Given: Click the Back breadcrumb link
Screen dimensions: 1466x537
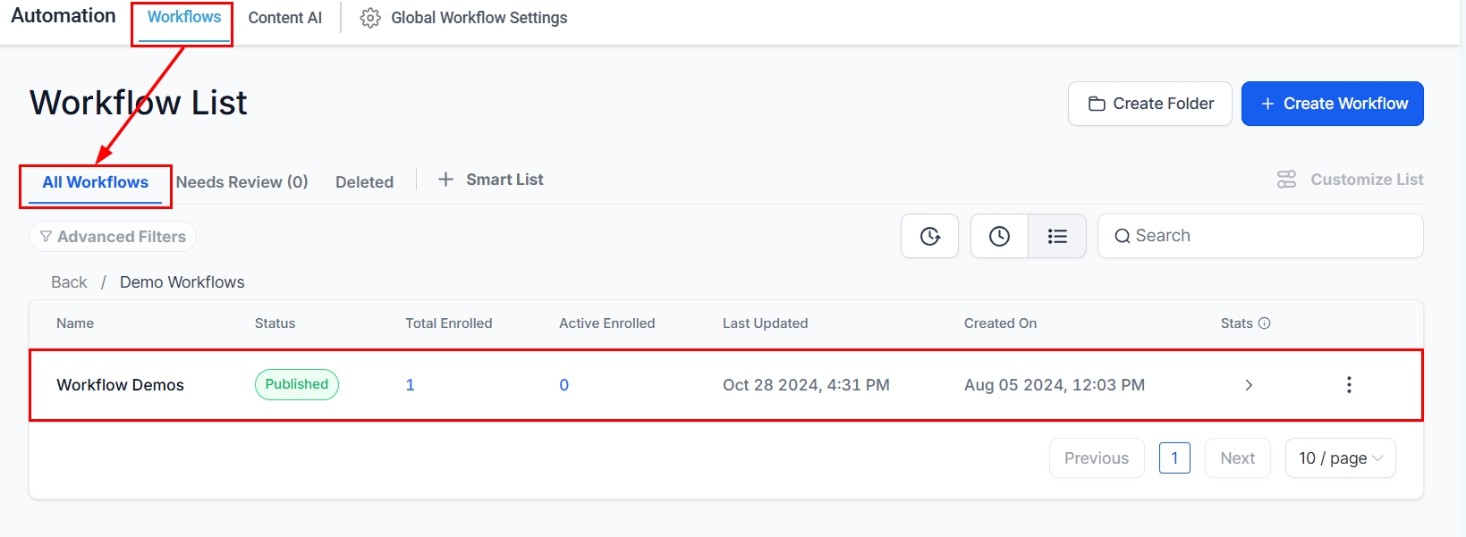Looking at the screenshot, I should 69,282.
